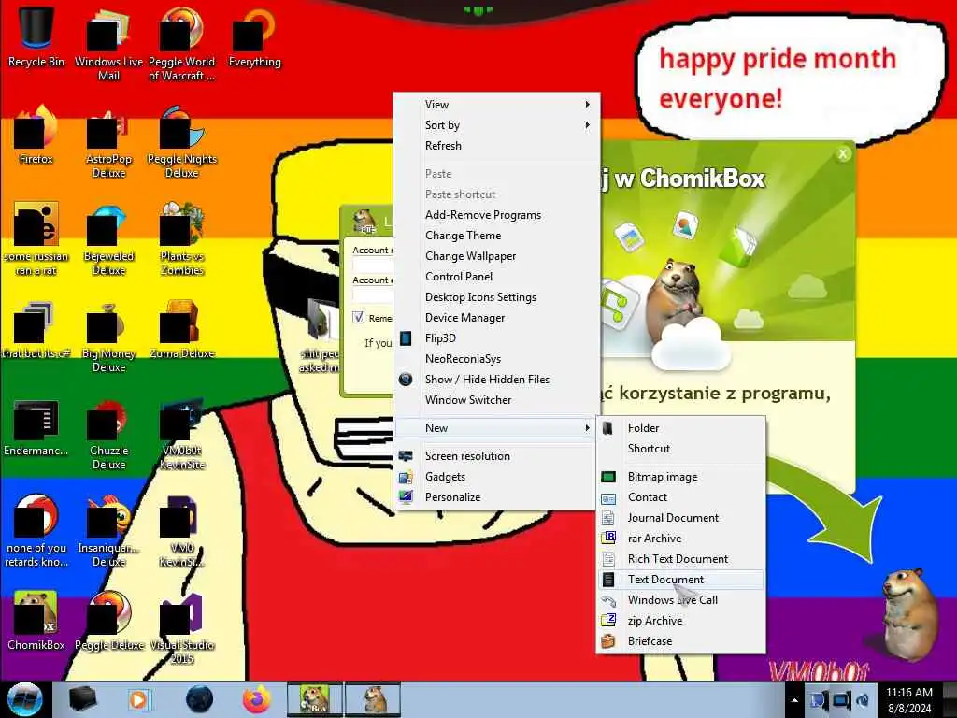Open Bejeweled Deluxe desktop icon
Viewport: 957px width, 718px height.
pyautogui.click(x=108, y=238)
